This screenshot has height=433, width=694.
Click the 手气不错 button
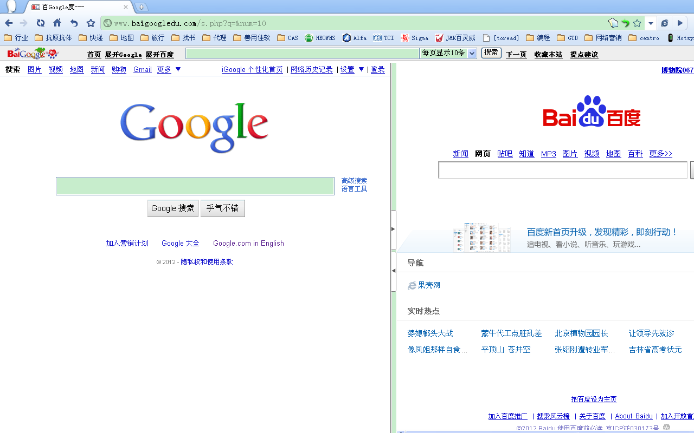coord(222,208)
